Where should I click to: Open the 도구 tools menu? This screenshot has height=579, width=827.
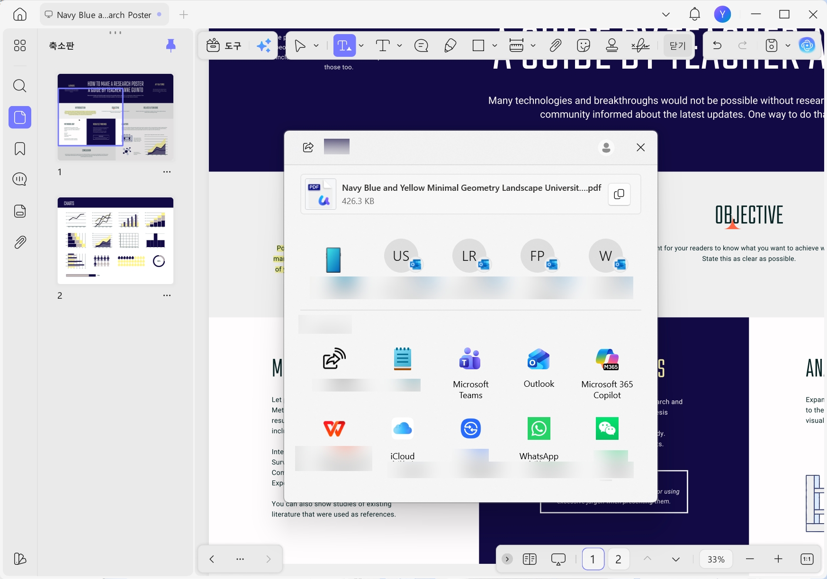(x=225, y=45)
